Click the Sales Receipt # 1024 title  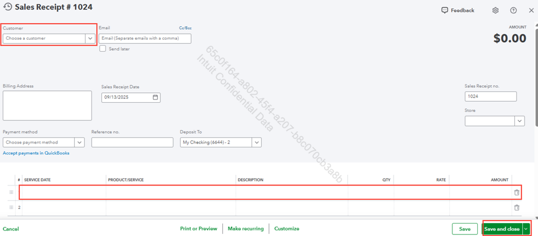(x=53, y=7)
